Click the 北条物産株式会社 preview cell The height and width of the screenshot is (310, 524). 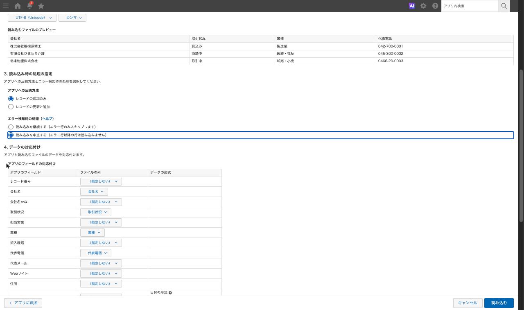pyautogui.click(x=99, y=61)
